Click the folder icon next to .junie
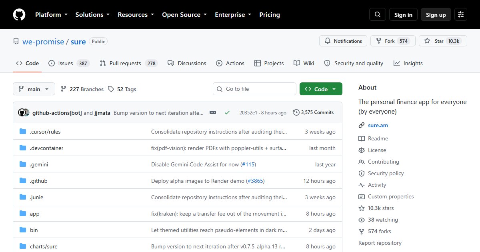 [x=23, y=197]
